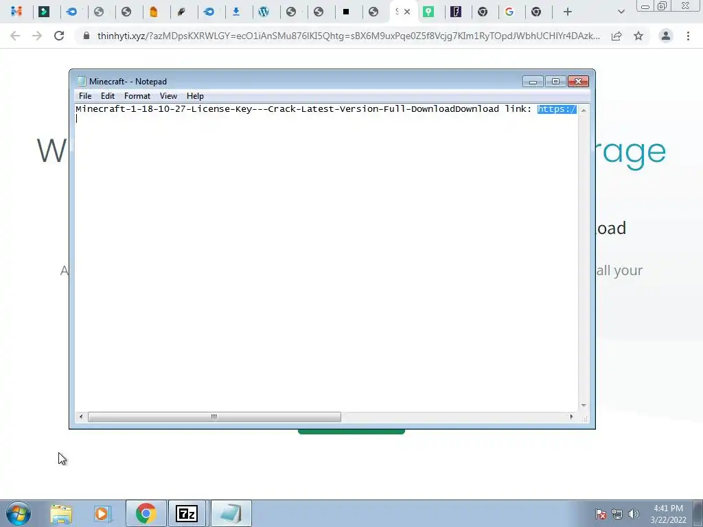Click the highlighted https:/ text in Notepad

point(557,109)
